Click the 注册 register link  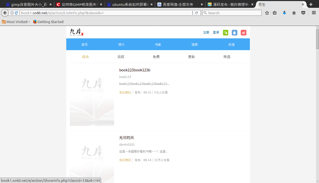206,33
